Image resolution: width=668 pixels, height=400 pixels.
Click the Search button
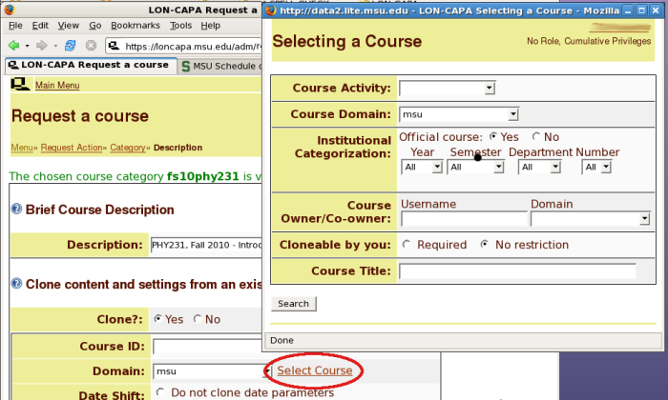294,304
